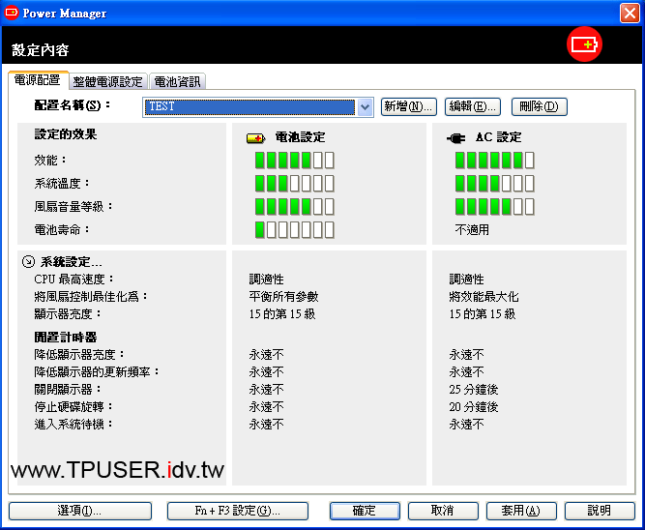Screen dimensions: 645x530
Task: Click the 套用 apply button
Action: [520, 511]
